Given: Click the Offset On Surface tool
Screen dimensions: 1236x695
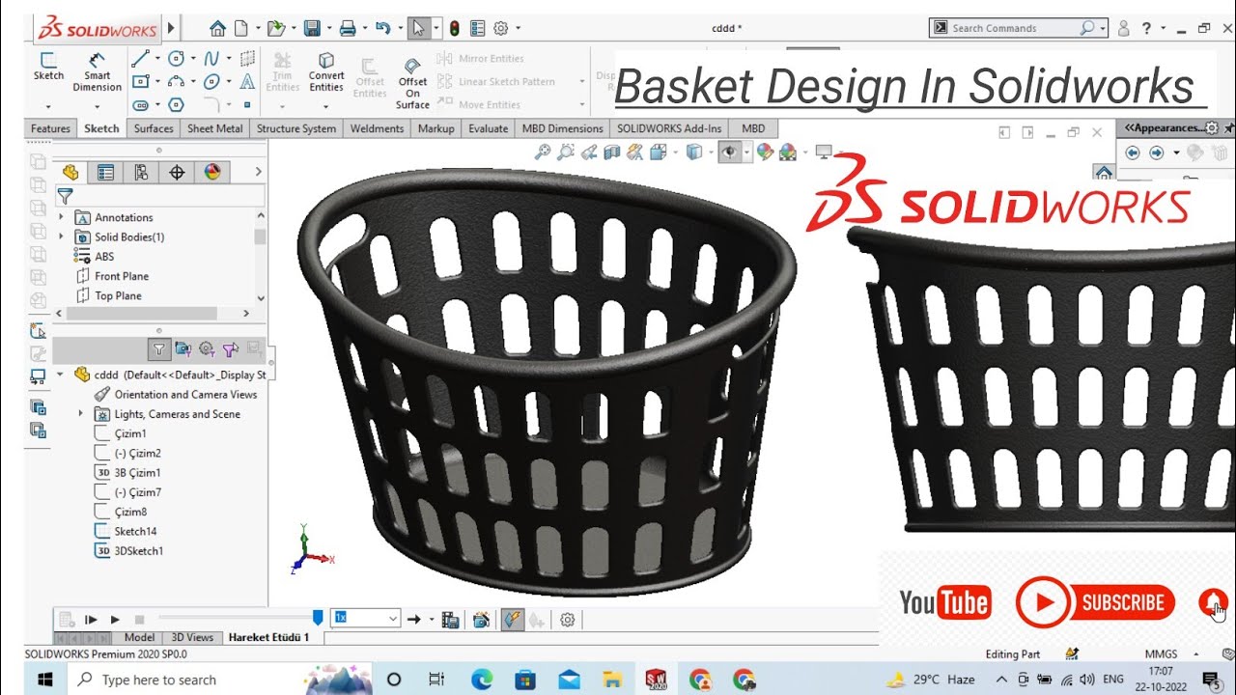Looking at the screenshot, I should (x=412, y=83).
